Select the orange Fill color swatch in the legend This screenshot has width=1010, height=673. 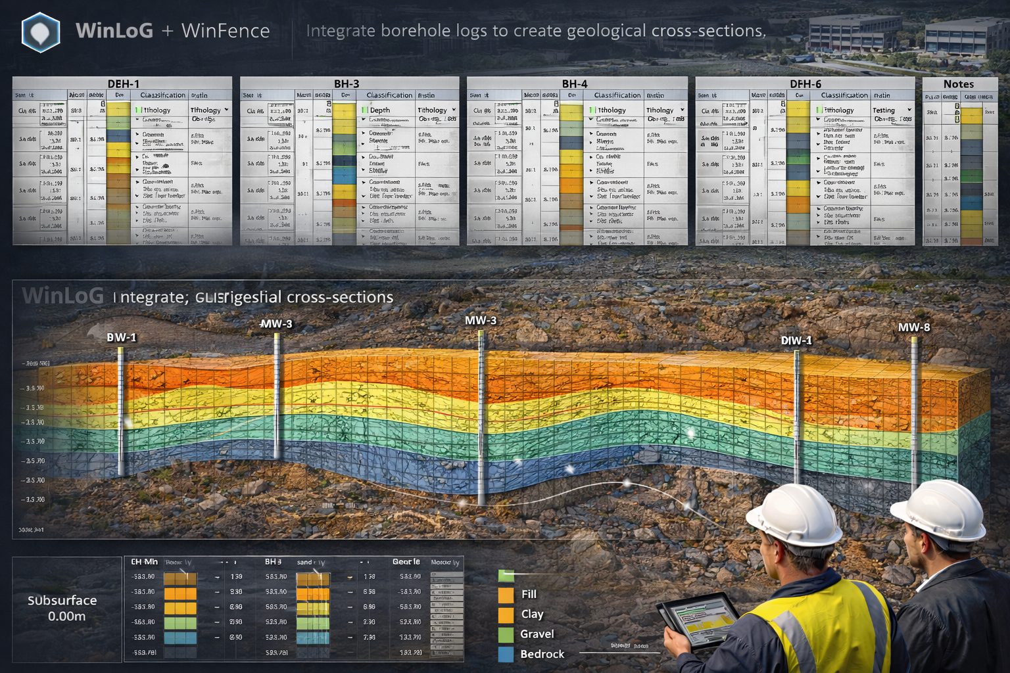(x=505, y=594)
